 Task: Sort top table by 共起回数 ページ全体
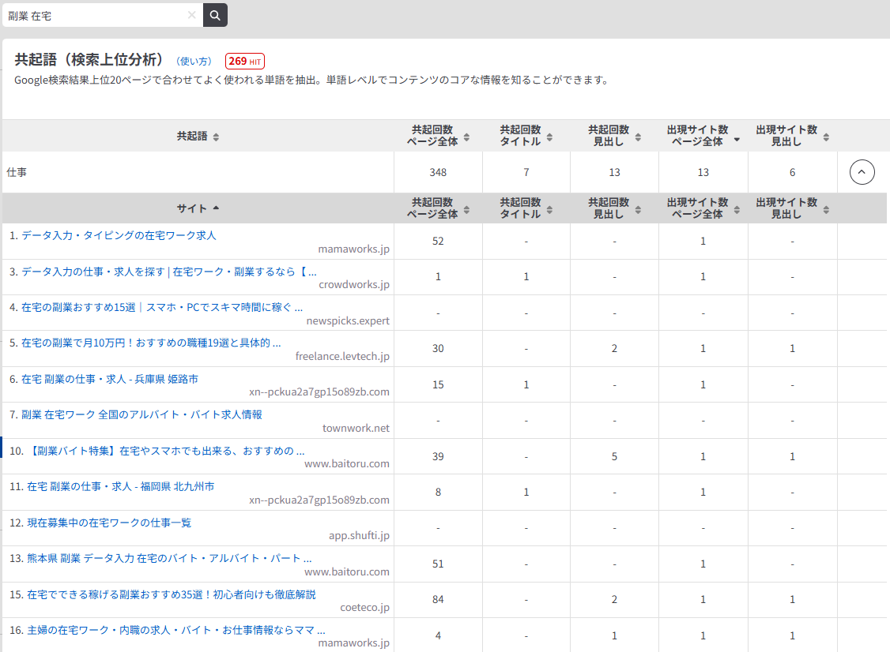click(438, 136)
